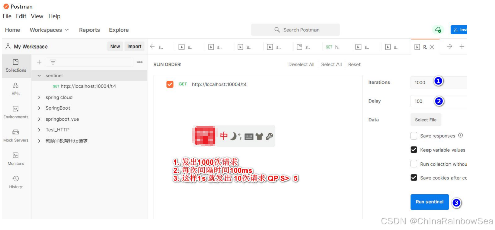Click the Iterations input field

coord(438,82)
